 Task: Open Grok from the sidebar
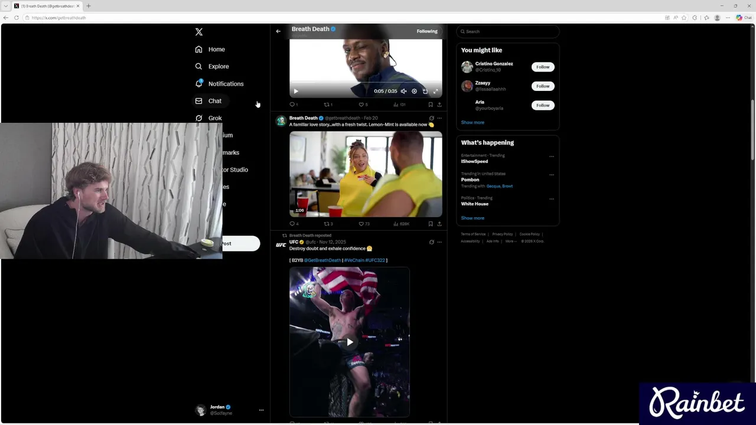click(208, 118)
